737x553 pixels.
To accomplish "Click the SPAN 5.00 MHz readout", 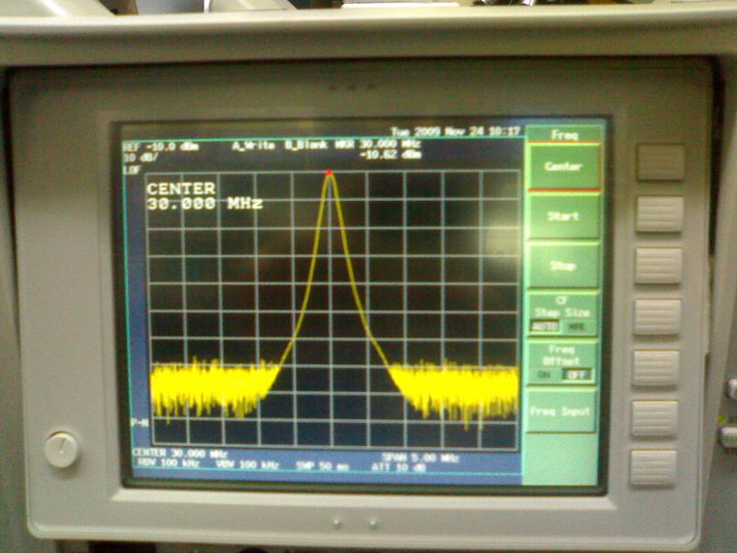I will [420, 457].
